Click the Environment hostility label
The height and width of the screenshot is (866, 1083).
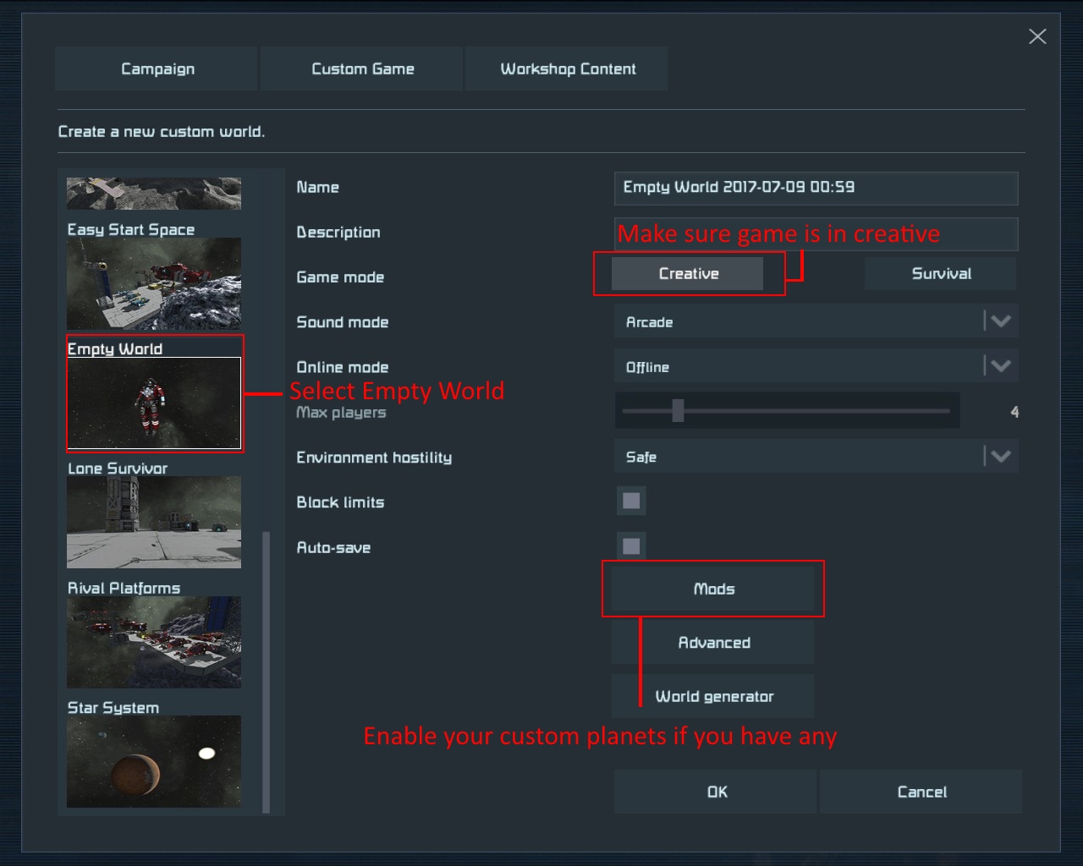[x=374, y=458]
